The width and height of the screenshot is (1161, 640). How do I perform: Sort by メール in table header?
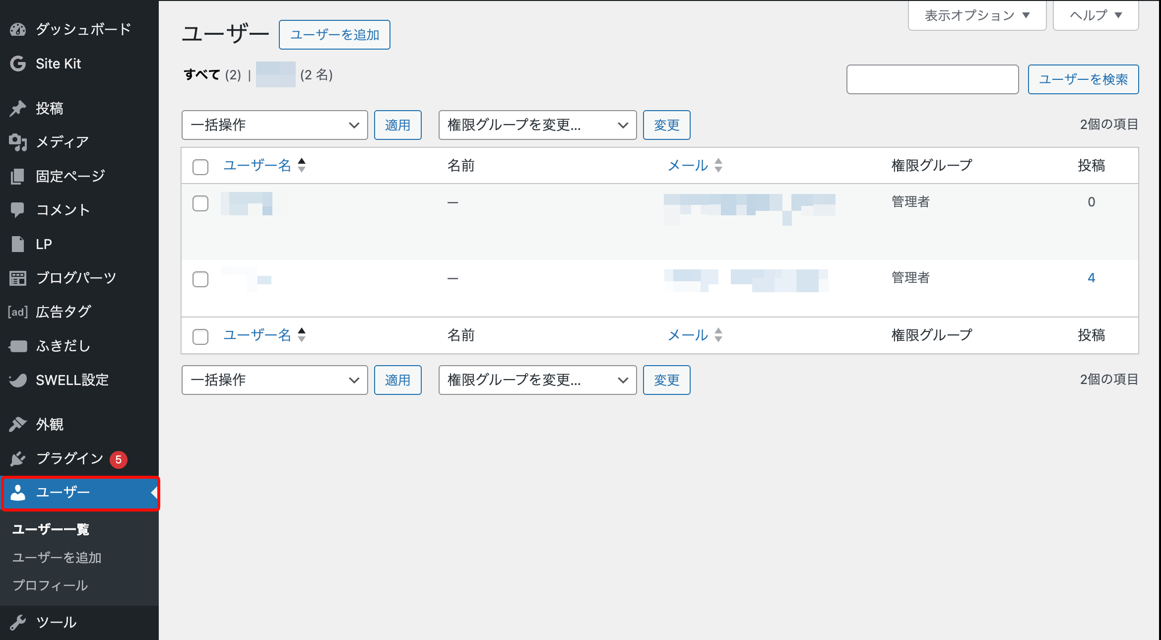tap(688, 165)
